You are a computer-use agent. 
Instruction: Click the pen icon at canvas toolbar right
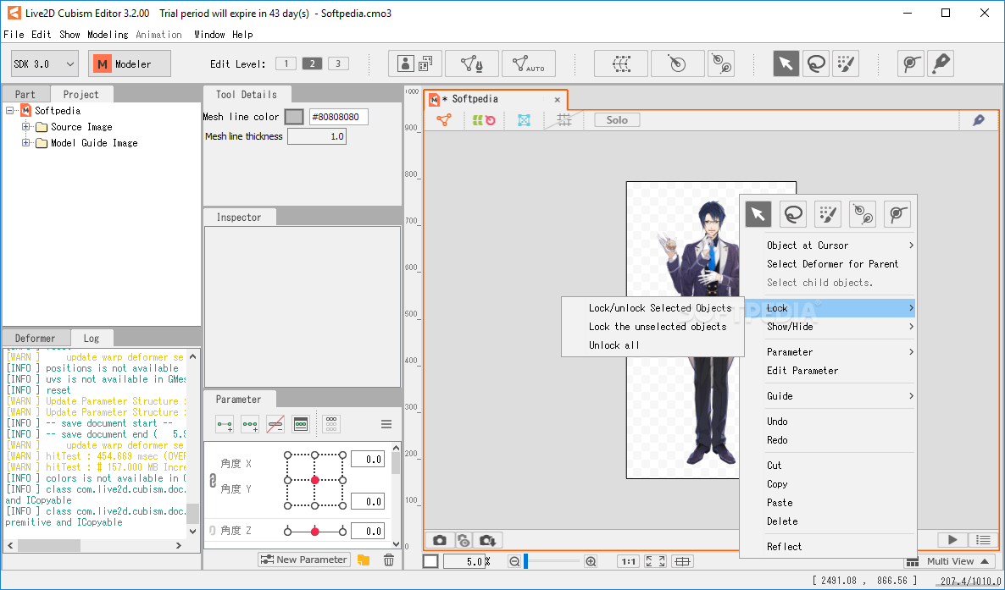coord(979,120)
